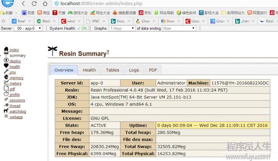278x161 pixels.
Task: Click the meters chart icon
Action: click(6, 83)
